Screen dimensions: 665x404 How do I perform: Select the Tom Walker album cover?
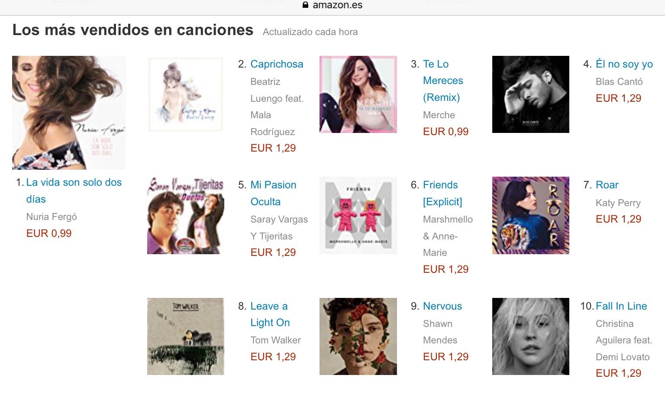[x=186, y=336]
